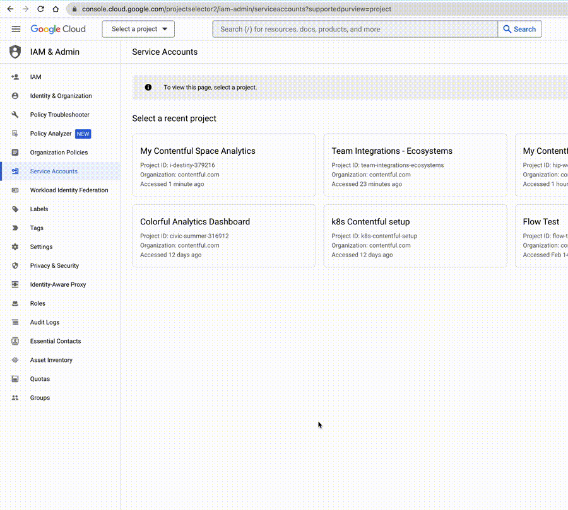The image size is (568, 510).
Task: Open Quotas in the sidebar
Action: (61, 379)
